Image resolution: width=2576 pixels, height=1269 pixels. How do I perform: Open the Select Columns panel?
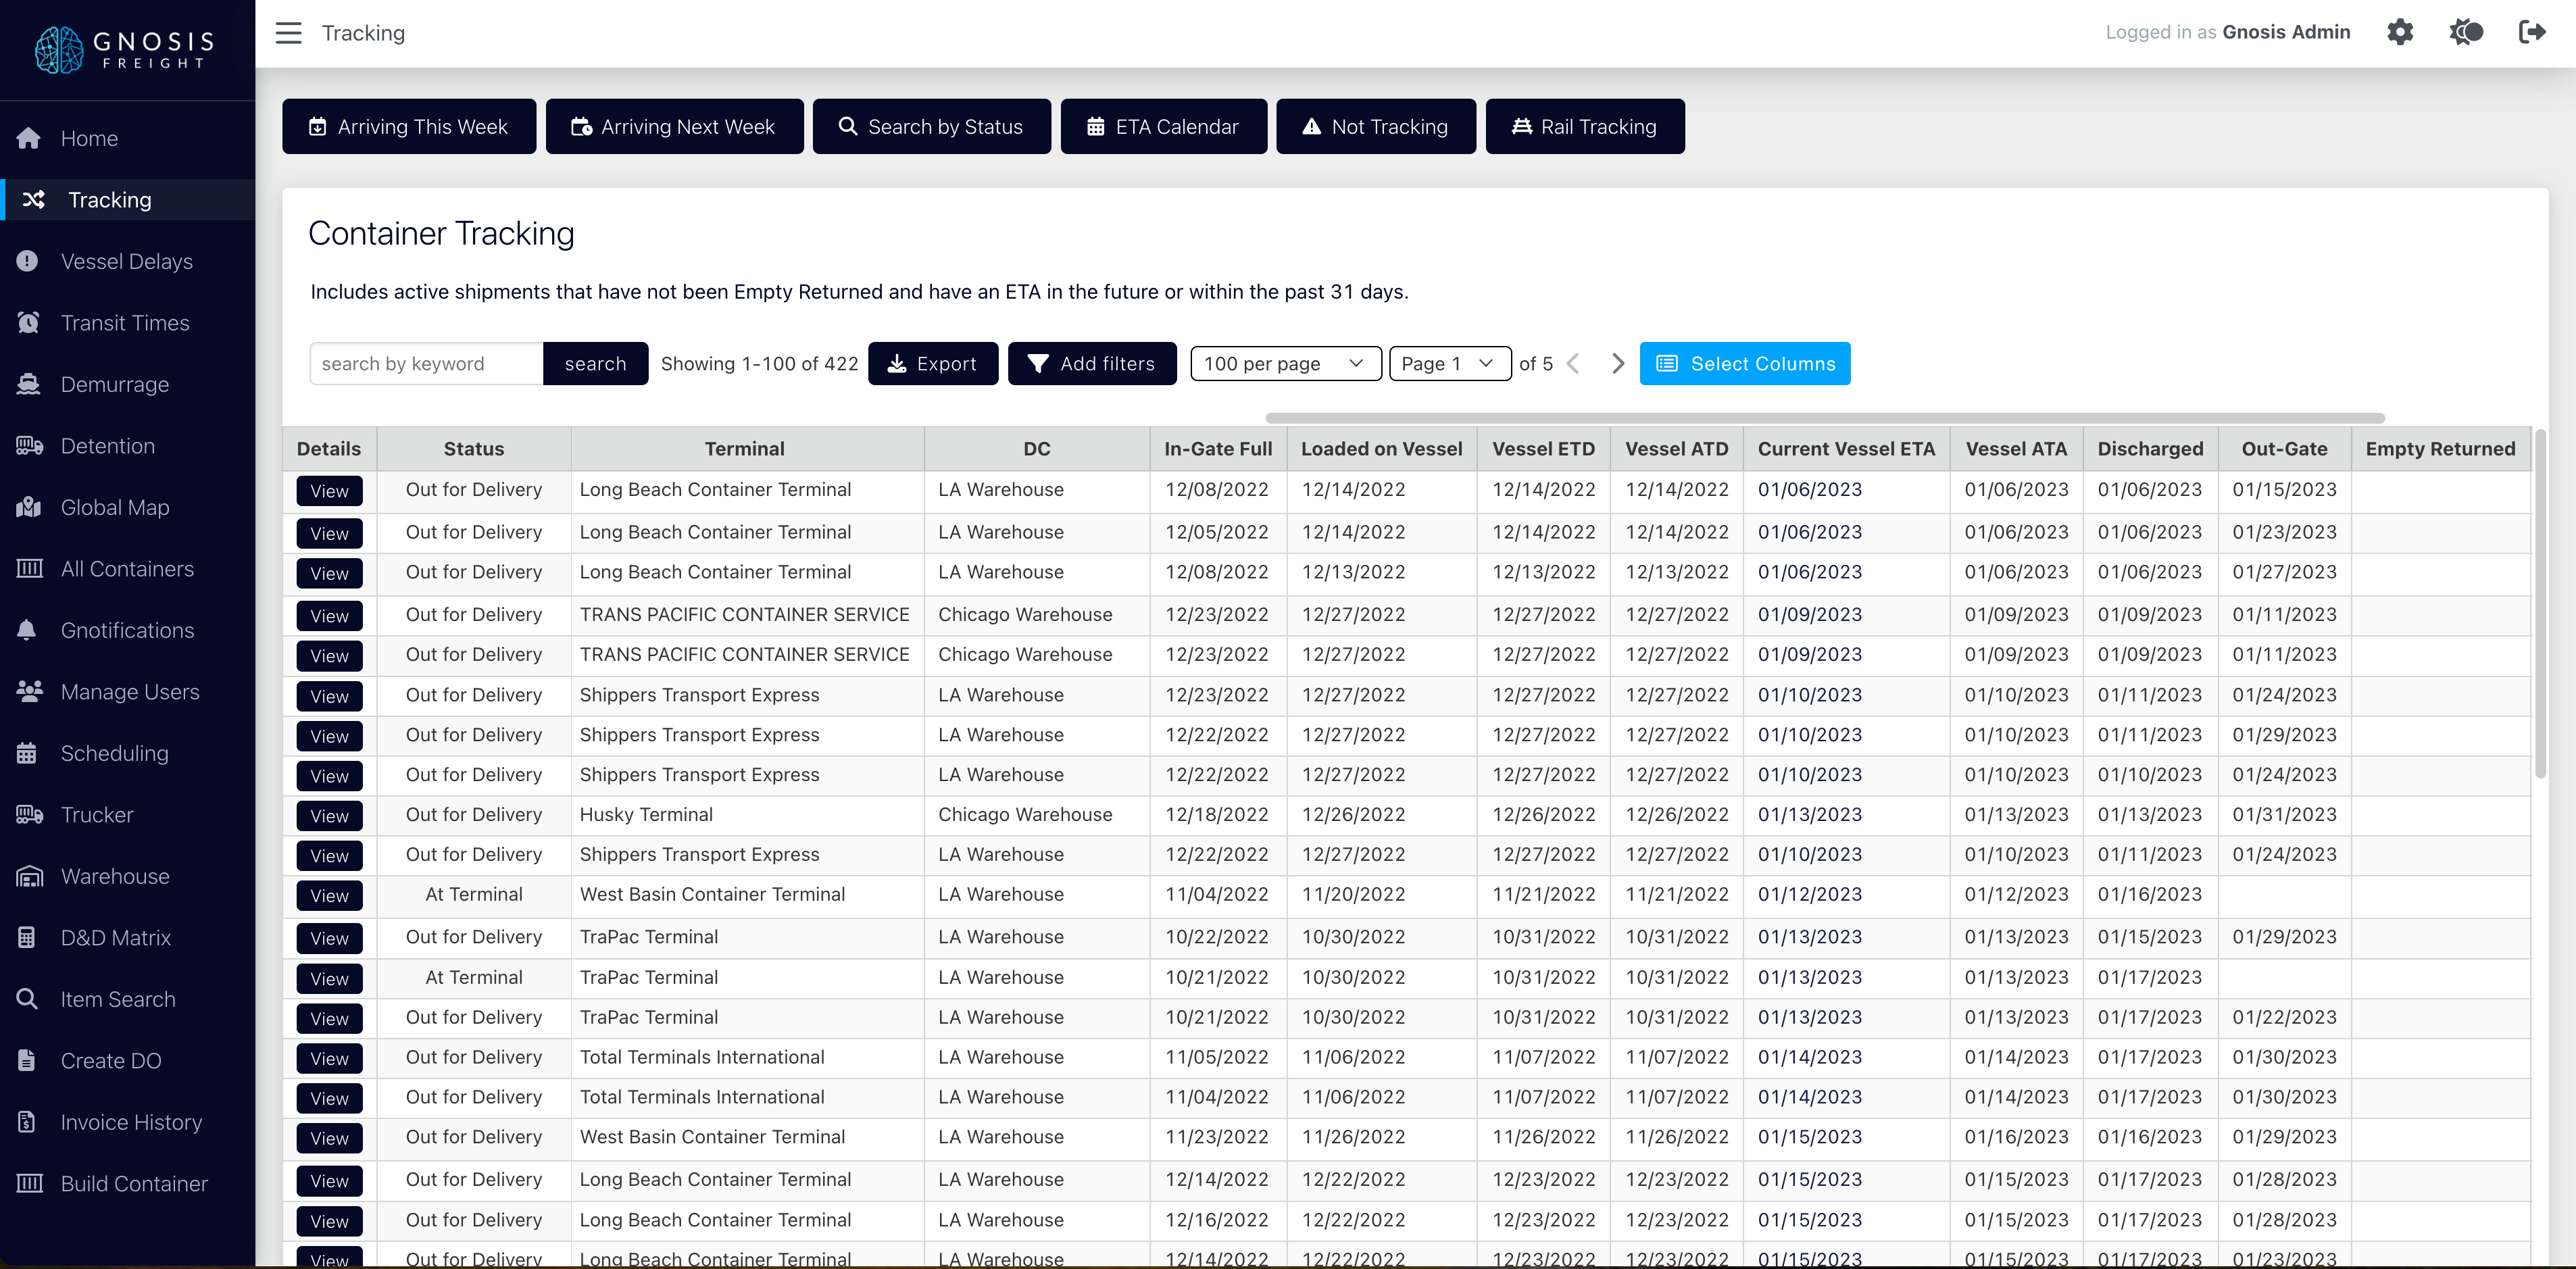(1744, 364)
